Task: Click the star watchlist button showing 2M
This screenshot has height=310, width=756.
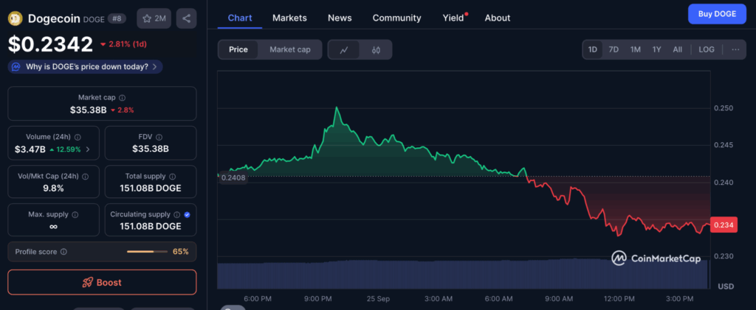Action: point(154,18)
